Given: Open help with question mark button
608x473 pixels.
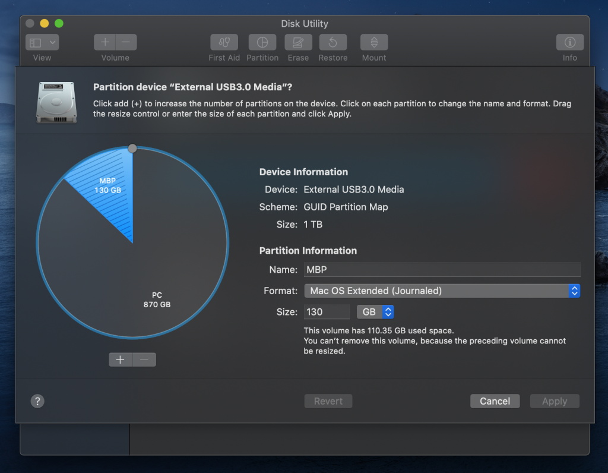Looking at the screenshot, I should (37, 401).
